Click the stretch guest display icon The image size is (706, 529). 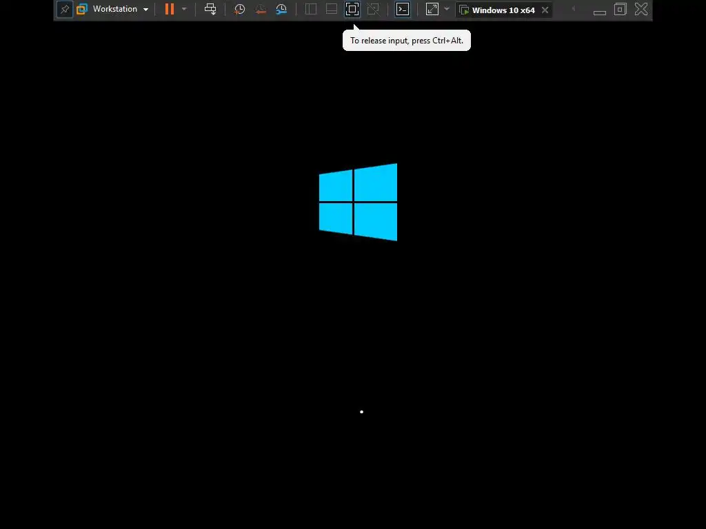(x=432, y=9)
